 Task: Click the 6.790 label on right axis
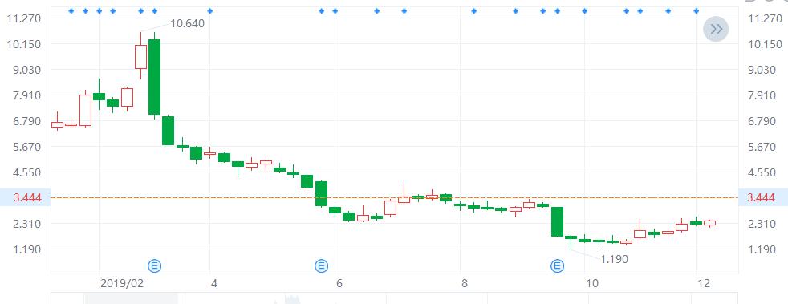(x=762, y=121)
